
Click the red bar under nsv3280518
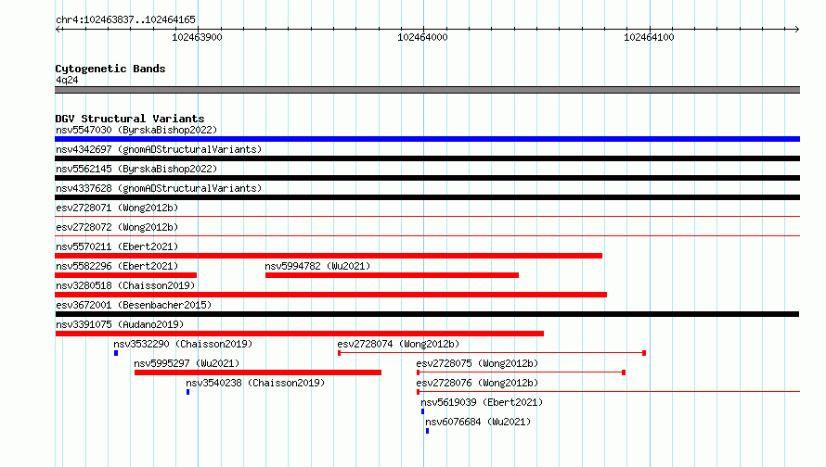click(330, 295)
